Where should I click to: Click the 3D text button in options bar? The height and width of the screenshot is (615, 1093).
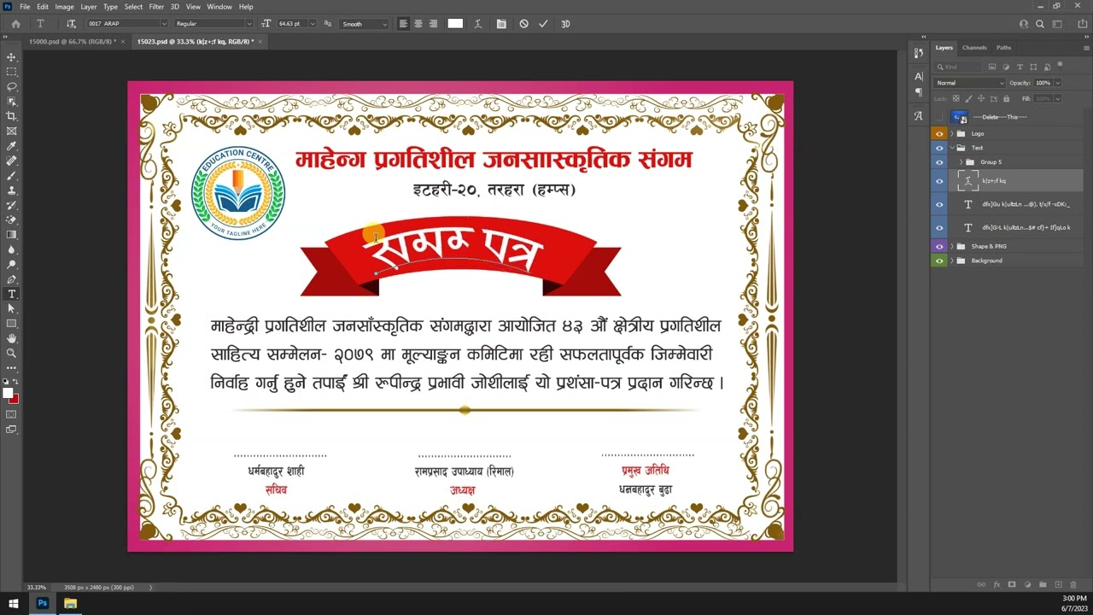click(x=565, y=24)
